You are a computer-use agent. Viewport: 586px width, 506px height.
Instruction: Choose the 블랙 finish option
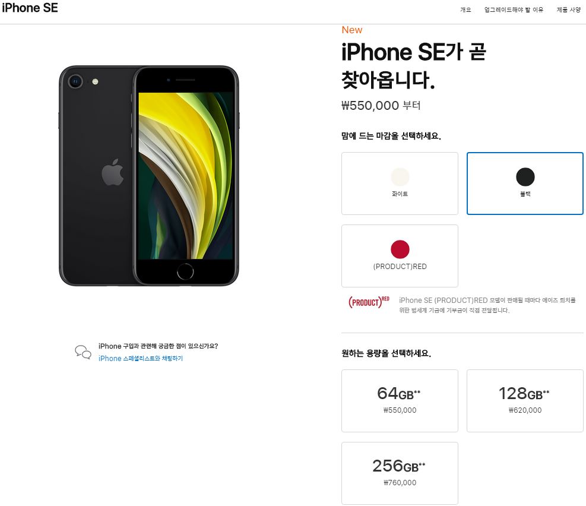coord(525,184)
